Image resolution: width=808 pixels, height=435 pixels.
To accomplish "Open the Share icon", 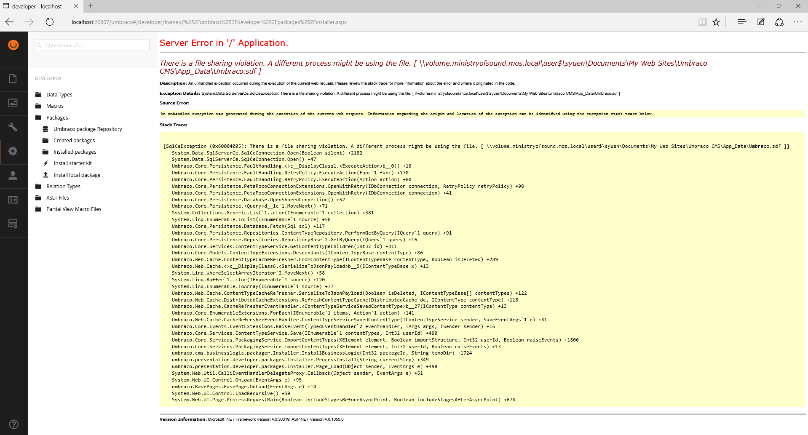I will click(779, 22).
